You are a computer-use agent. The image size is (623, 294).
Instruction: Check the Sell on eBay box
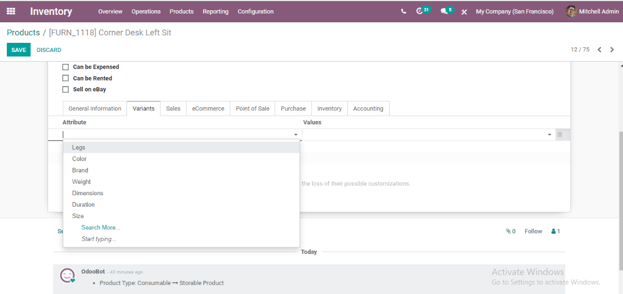pos(66,90)
